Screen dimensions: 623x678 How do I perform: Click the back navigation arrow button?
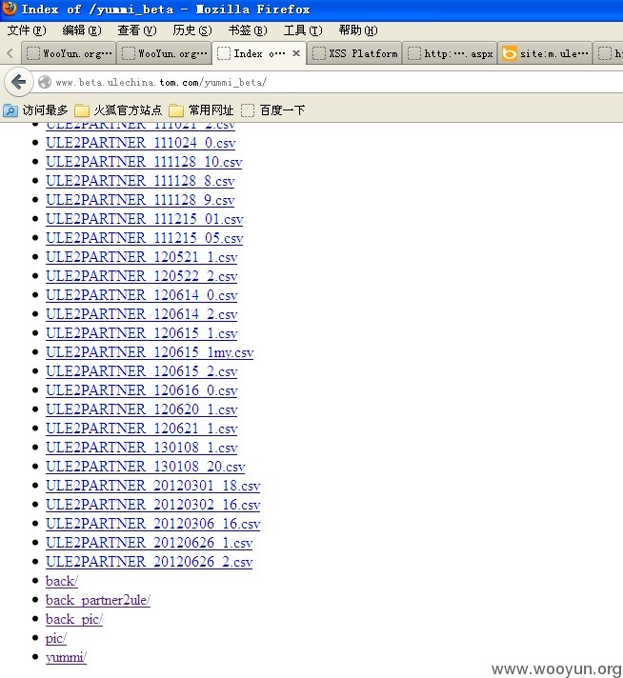[x=19, y=82]
